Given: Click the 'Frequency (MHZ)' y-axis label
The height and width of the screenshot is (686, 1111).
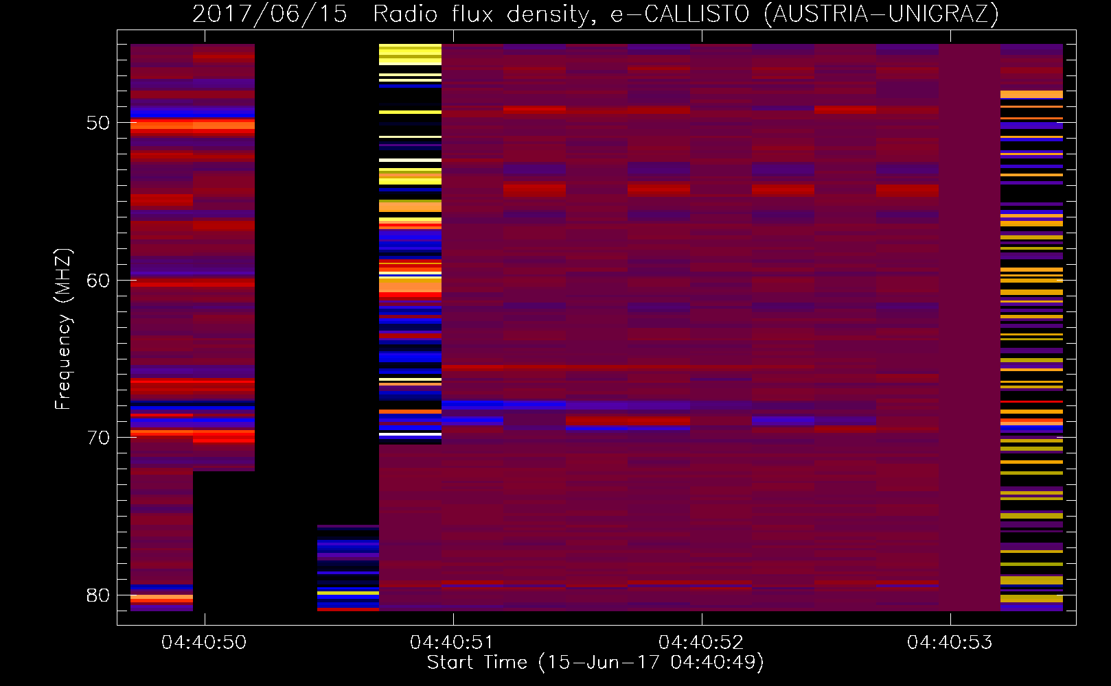Looking at the screenshot, I should click(x=63, y=329).
